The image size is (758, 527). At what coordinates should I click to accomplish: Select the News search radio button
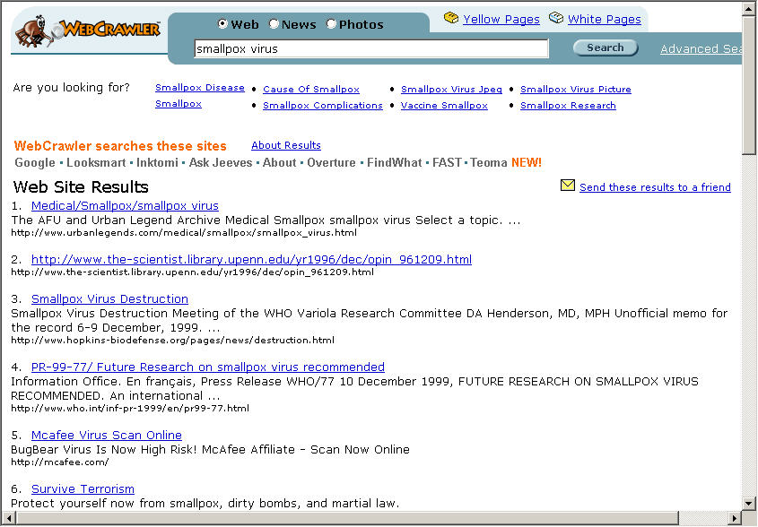click(x=274, y=24)
